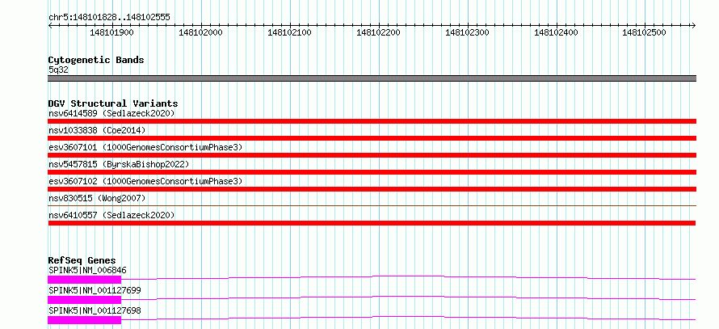
Task: Click the chr5:148101828..148102555 region label
Action: [x=109, y=17]
